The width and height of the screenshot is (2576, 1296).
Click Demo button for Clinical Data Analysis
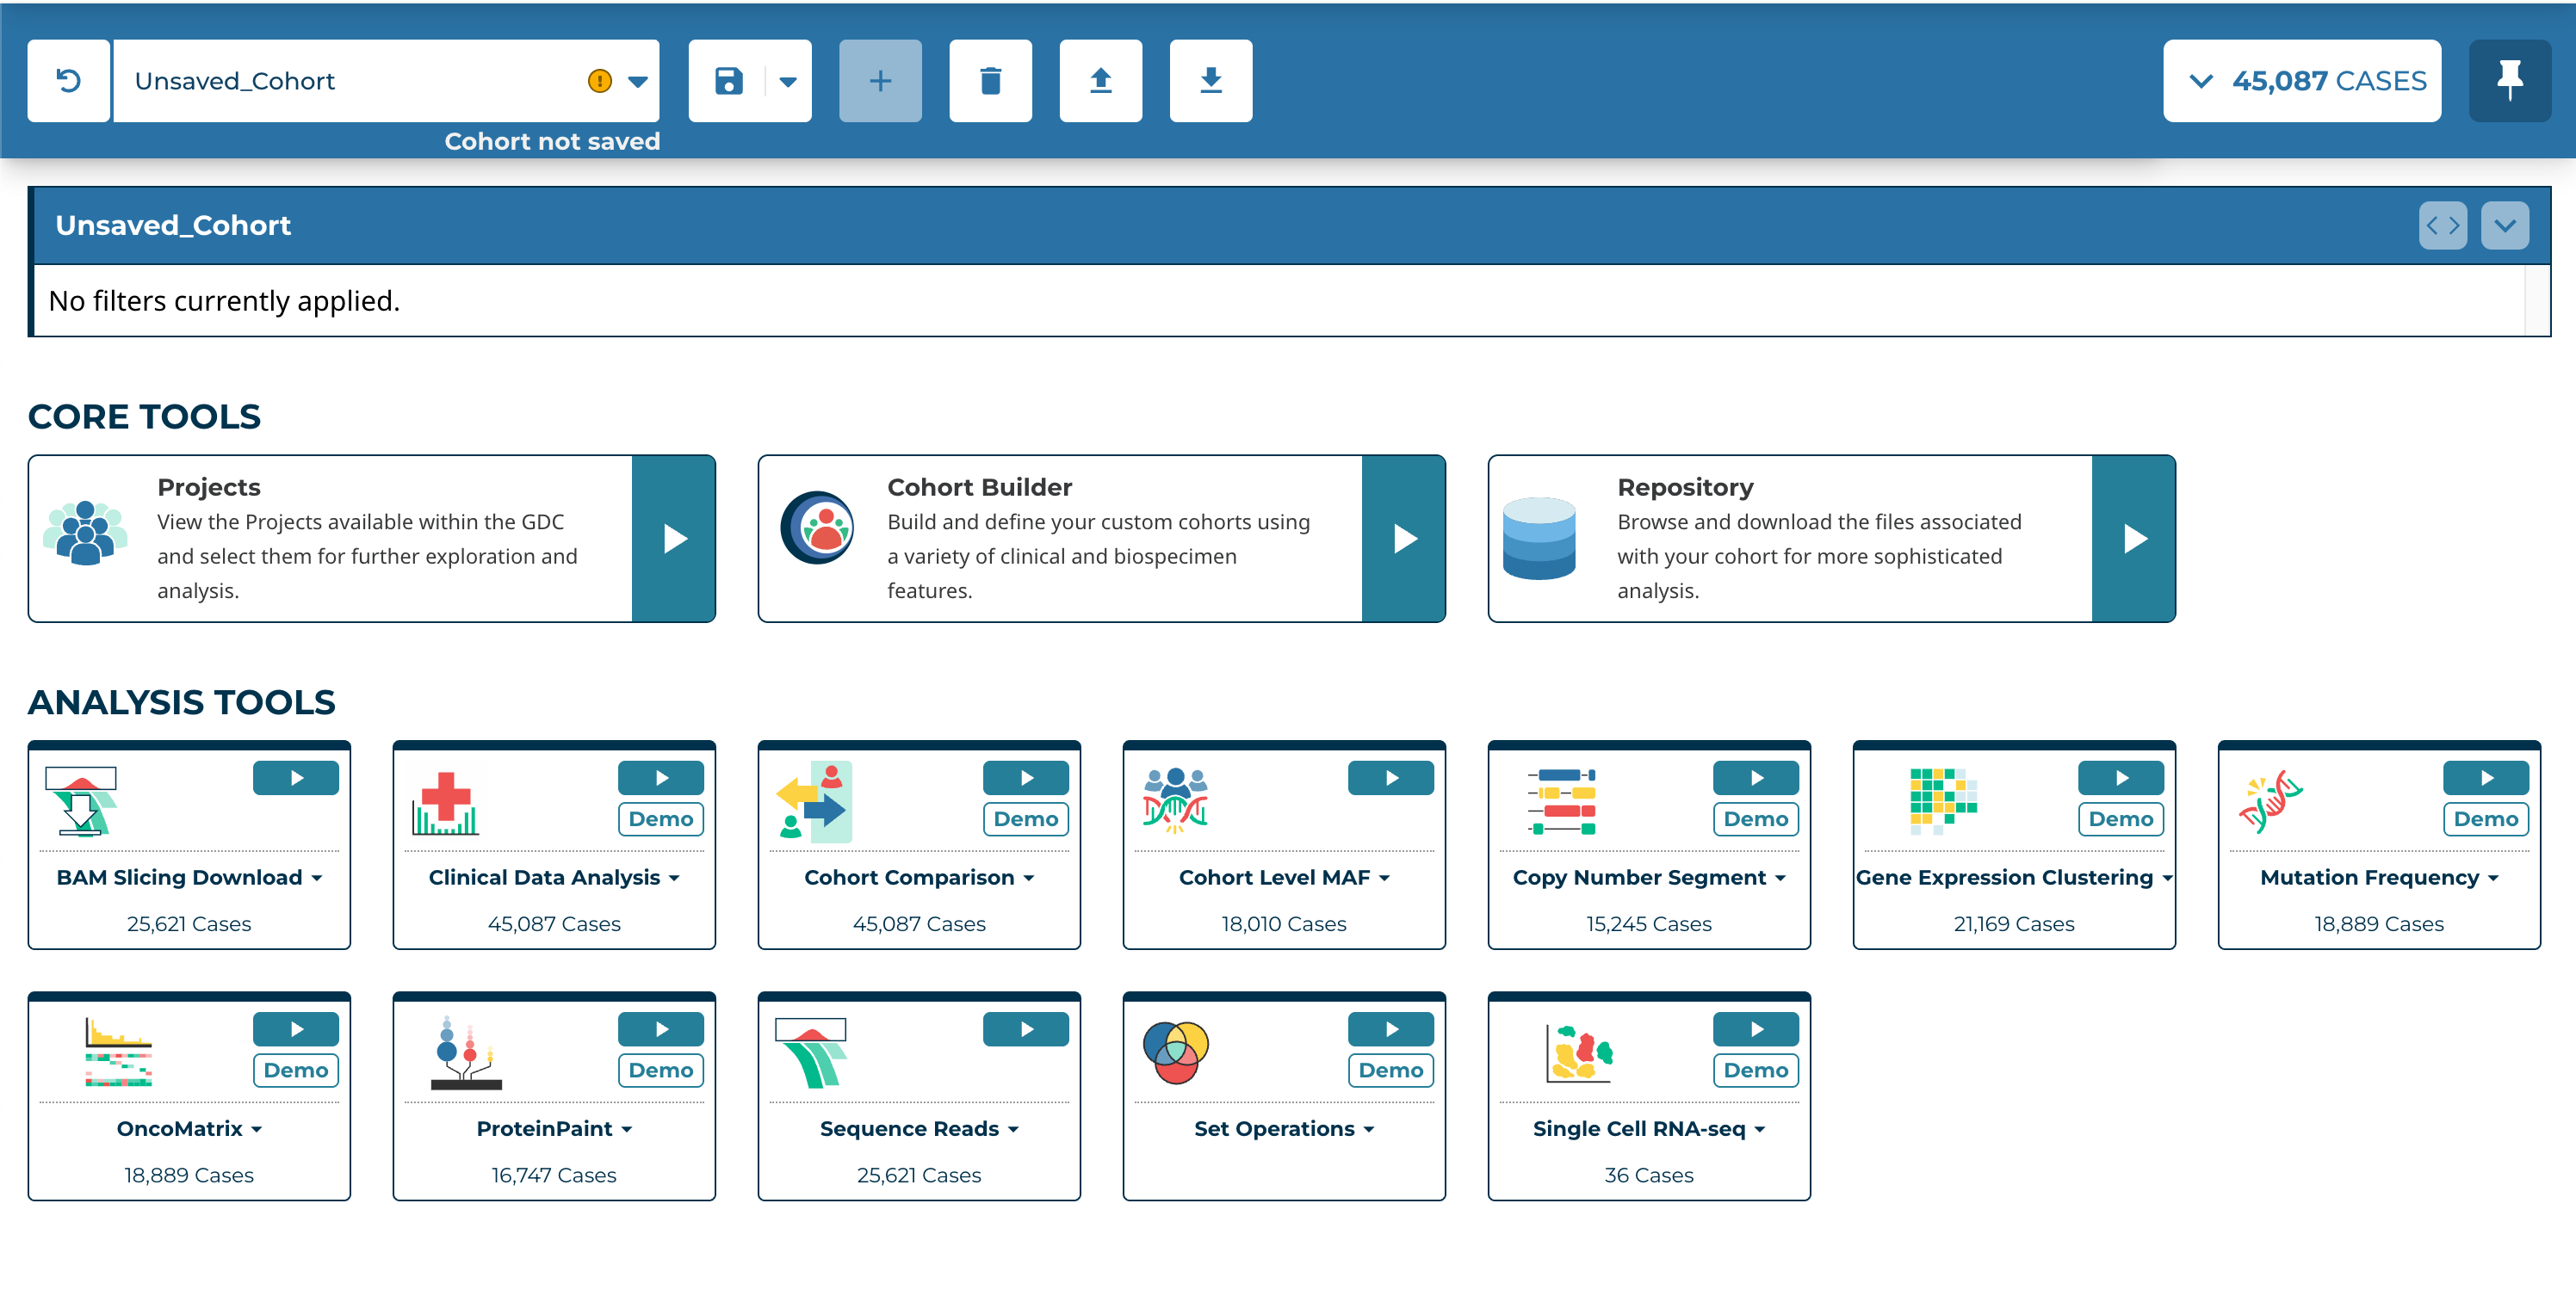660,819
